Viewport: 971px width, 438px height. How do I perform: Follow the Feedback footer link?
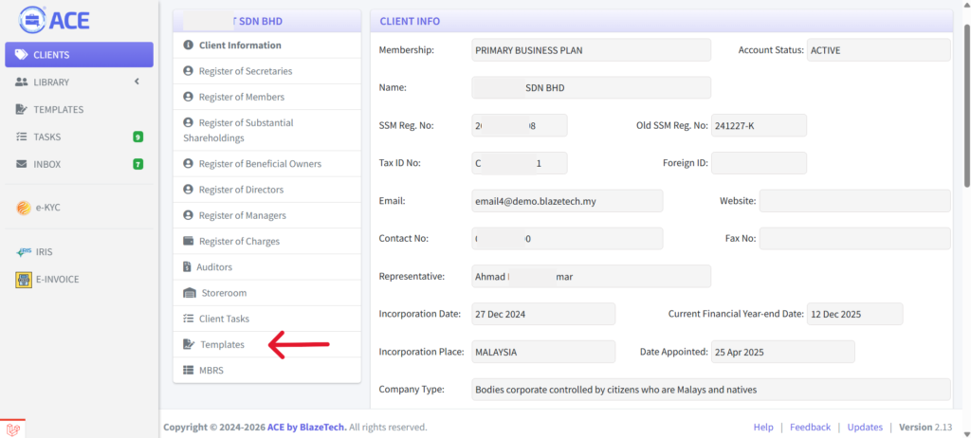(x=810, y=427)
